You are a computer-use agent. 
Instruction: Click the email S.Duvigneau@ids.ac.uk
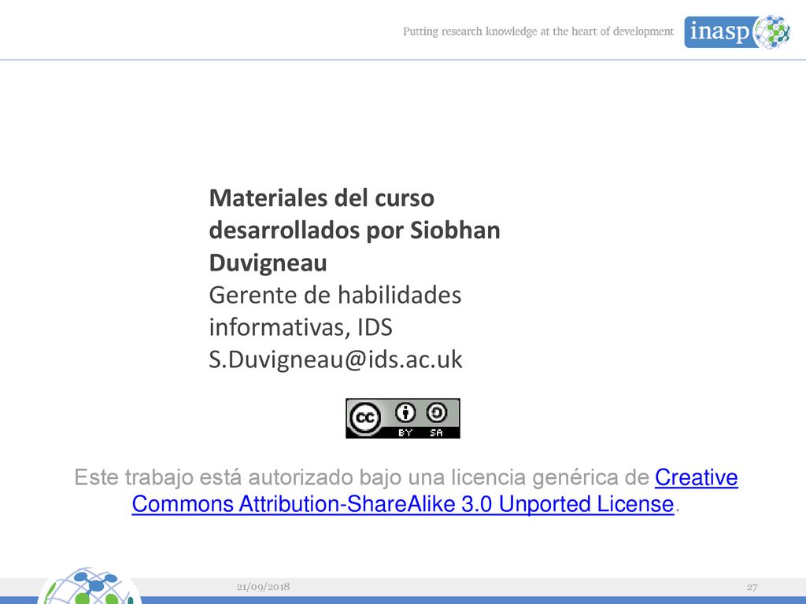tap(335, 359)
